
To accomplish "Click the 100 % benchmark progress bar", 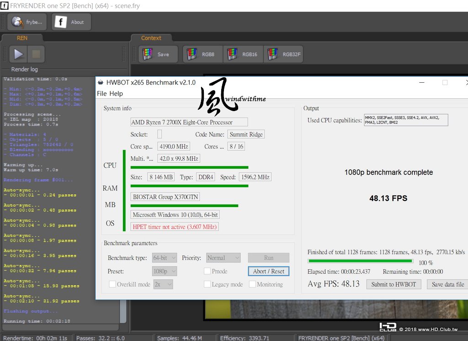I will (361, 261).
